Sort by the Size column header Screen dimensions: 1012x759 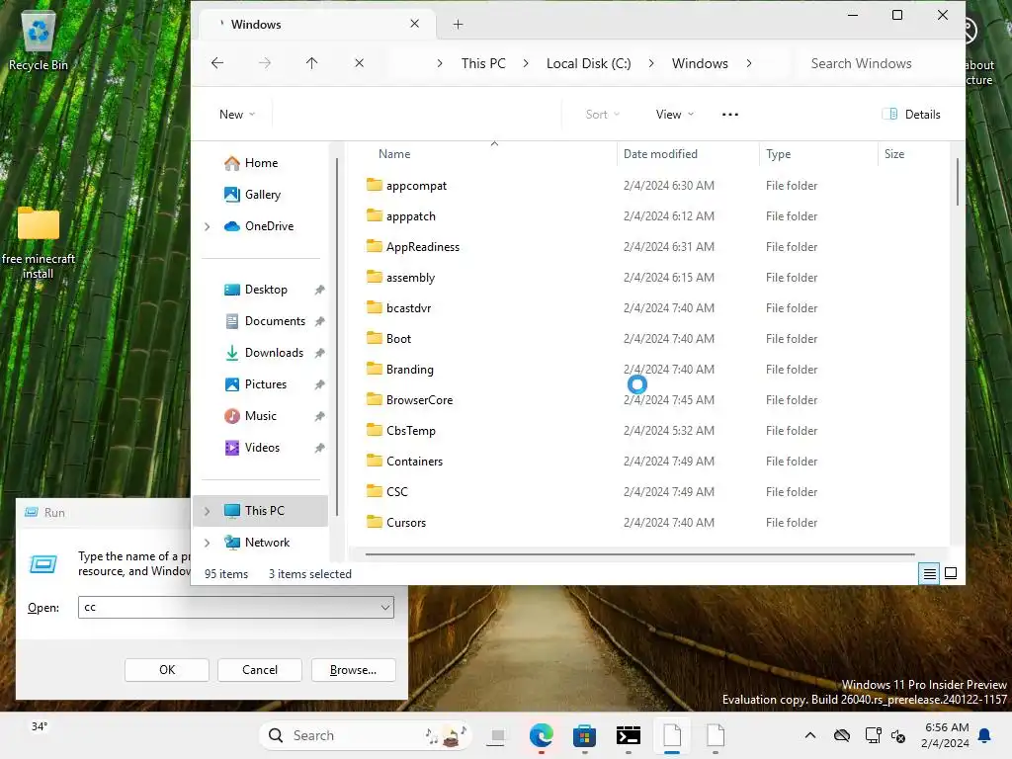coord(893,154)
